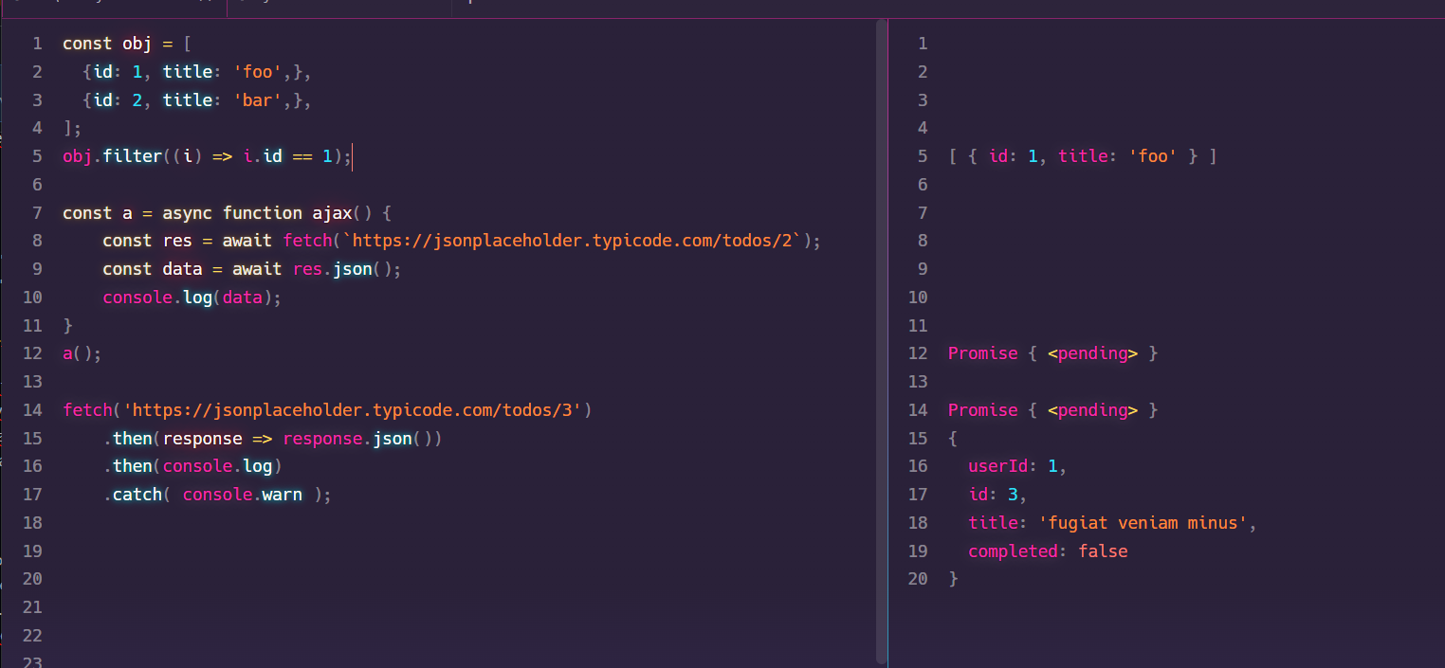Click the async keyword on line 7
This screenshot has width=1445, height=668.
187,212
